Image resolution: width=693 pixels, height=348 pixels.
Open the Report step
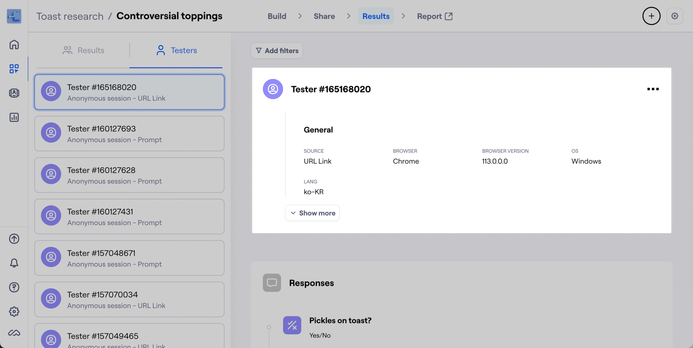[435, 16]
